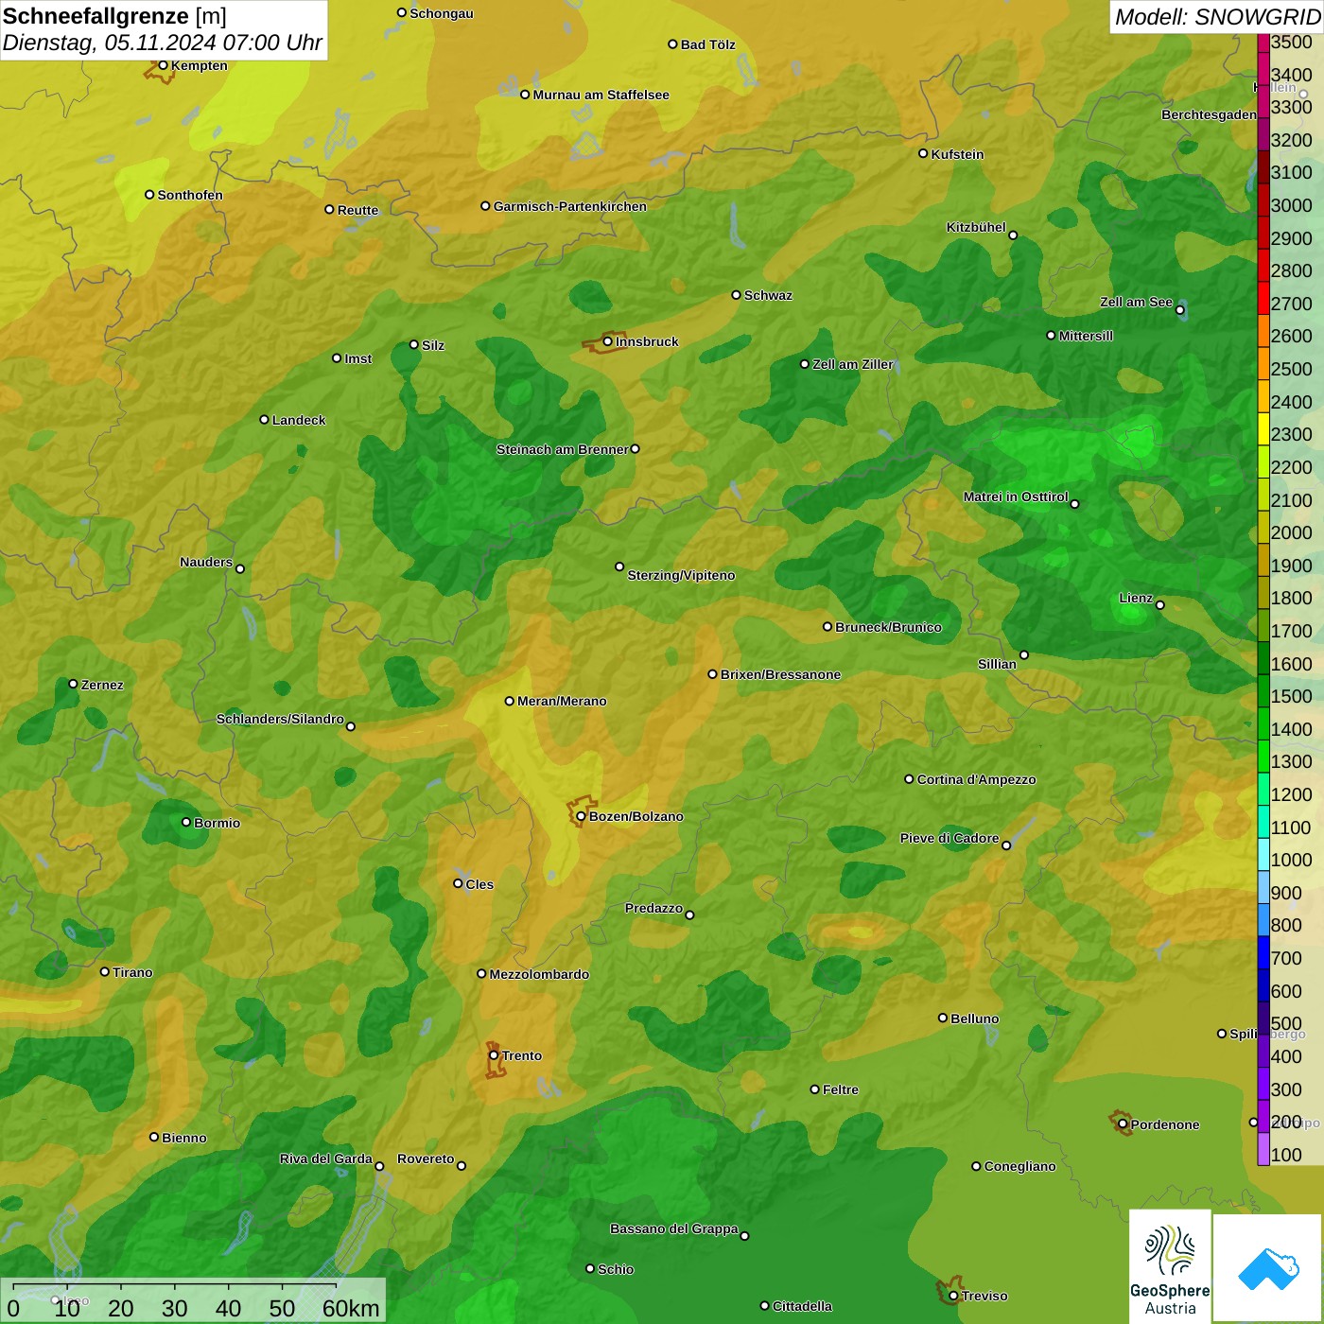This screenshot has width=1324, height=1324.
Task: Select the 'Steinach am Brenner' map label
Action: (563, 449)
